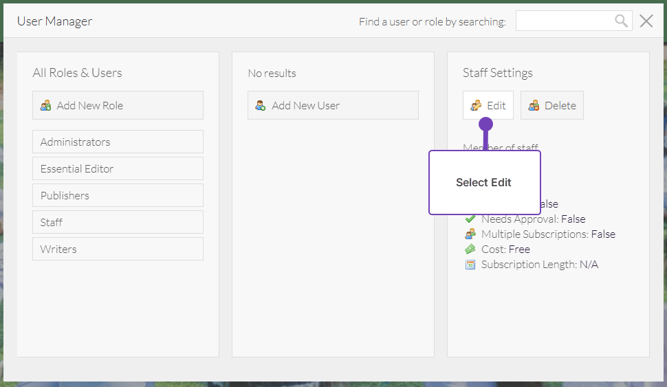Choose the Publishers role
This screenshot has width=667, height=387.
(x=118, y=195)
